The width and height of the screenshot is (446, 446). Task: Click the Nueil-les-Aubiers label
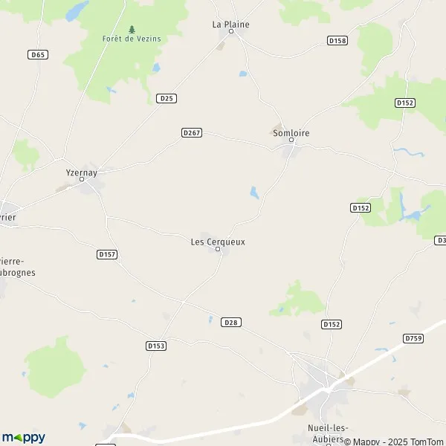(328, 433)
